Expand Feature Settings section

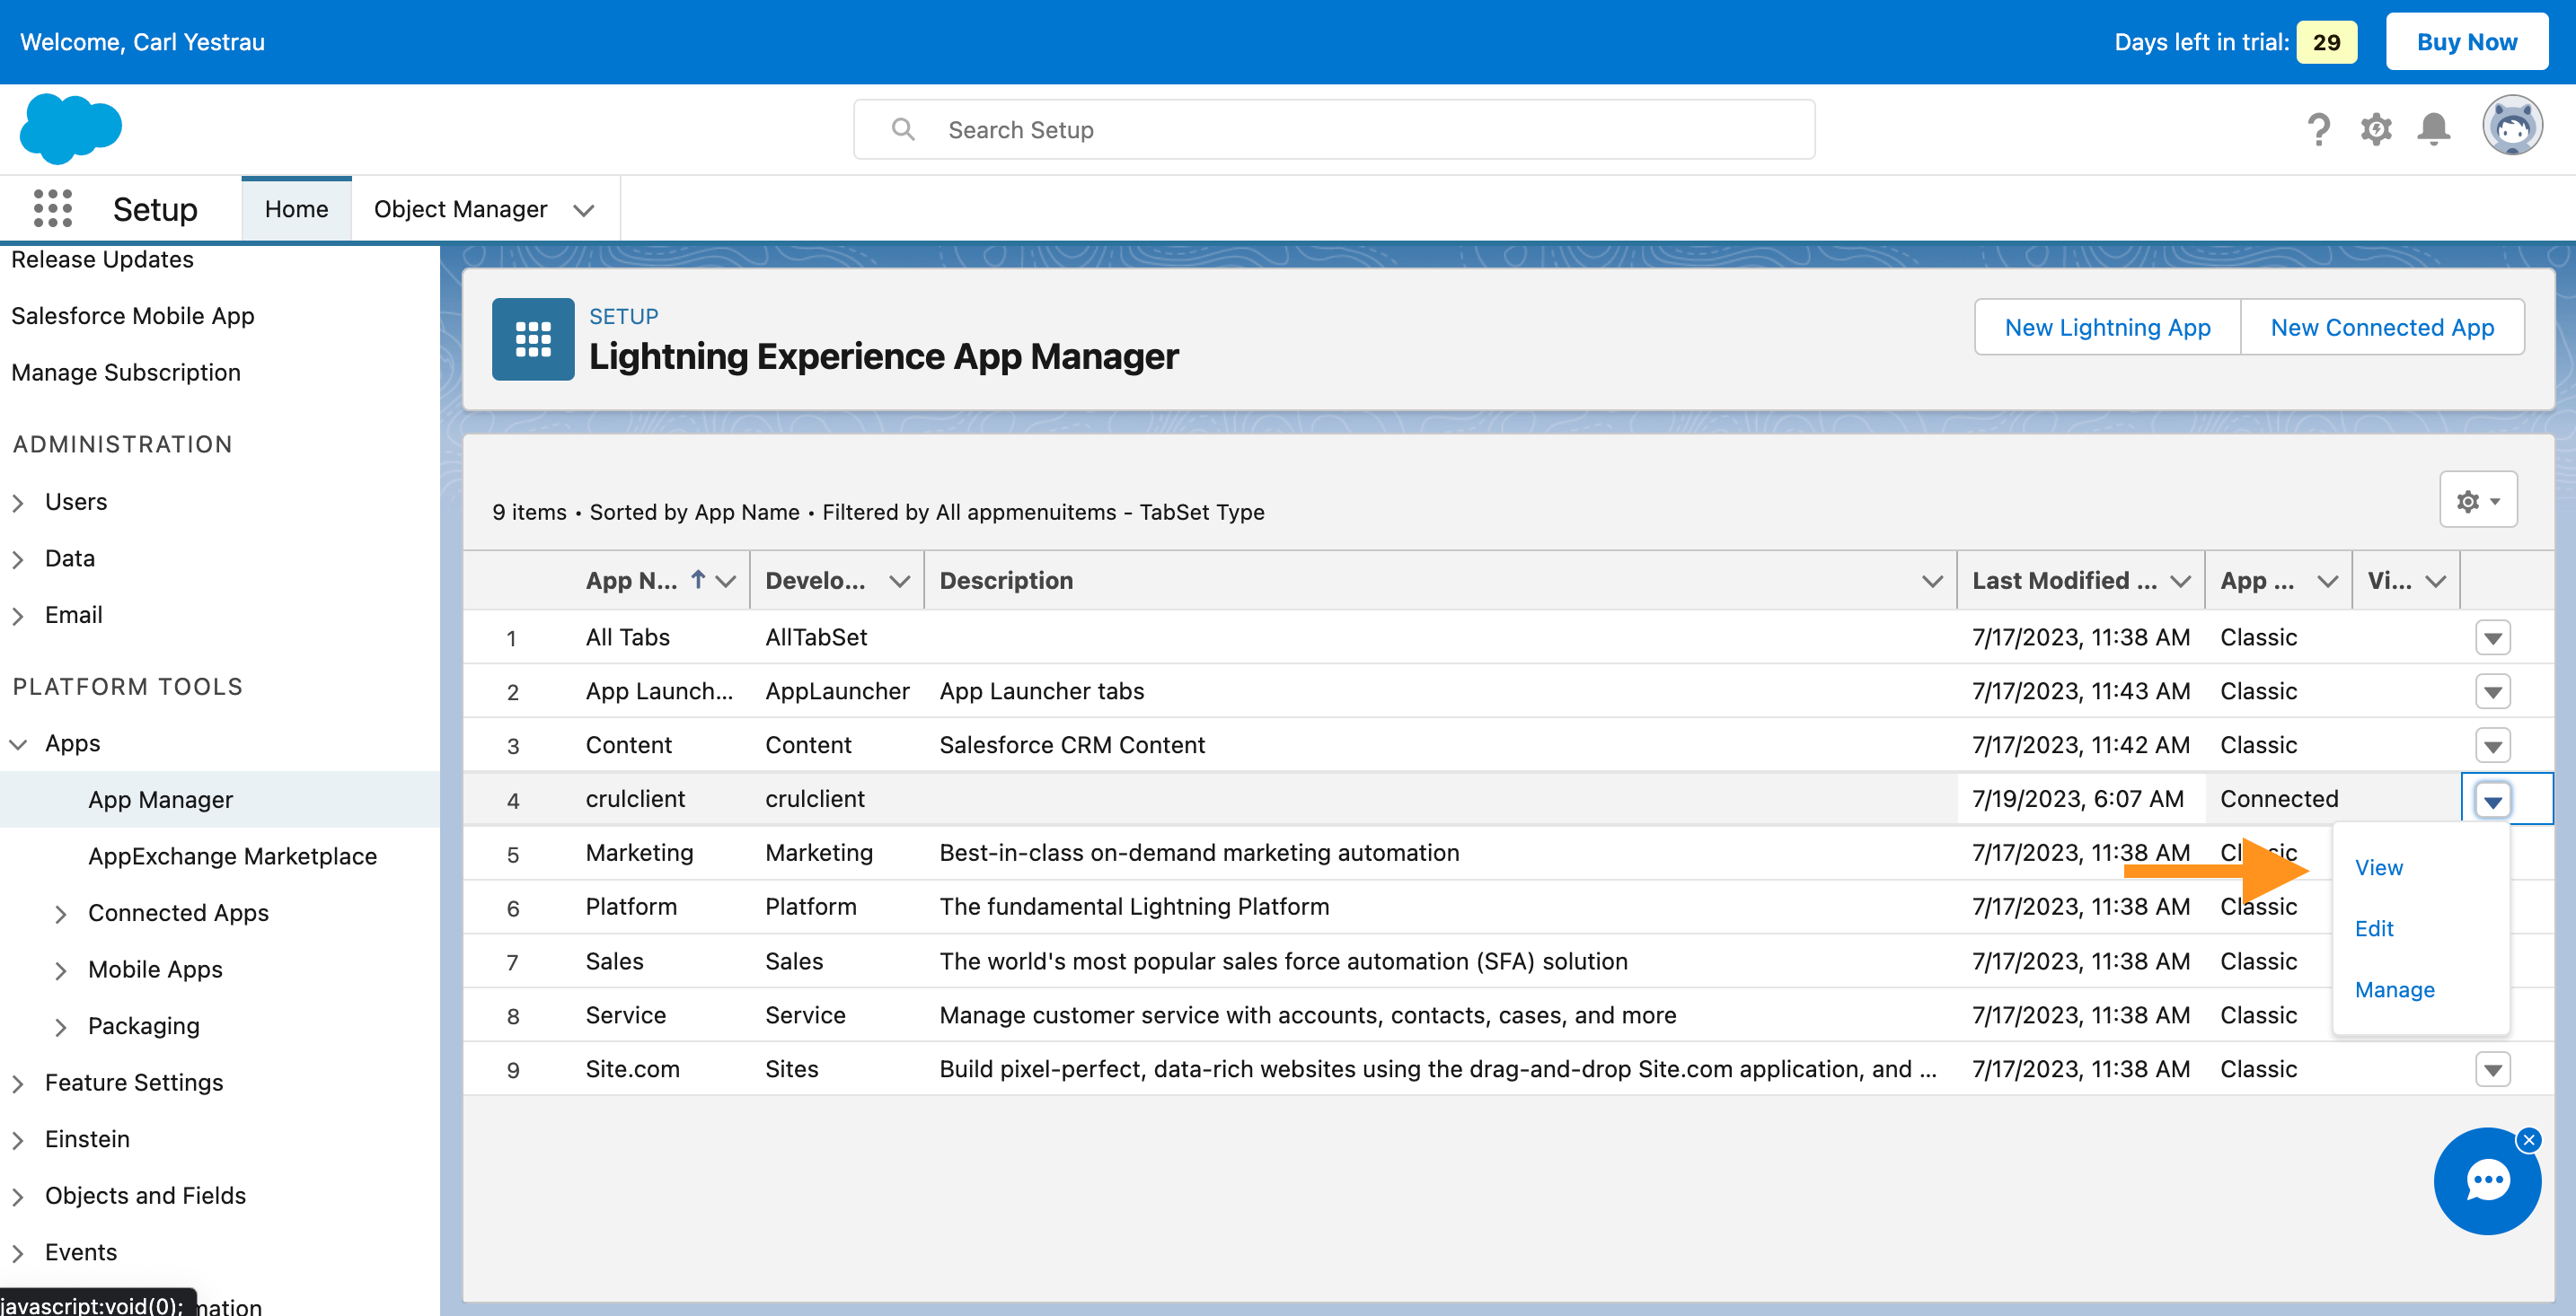click(x=18, y=1084)
